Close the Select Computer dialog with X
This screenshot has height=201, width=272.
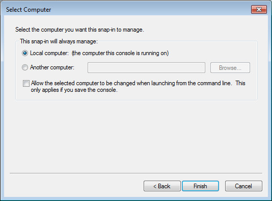259,9
